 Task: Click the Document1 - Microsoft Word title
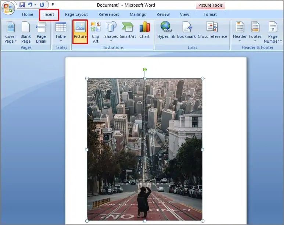[x=126, y=5]
